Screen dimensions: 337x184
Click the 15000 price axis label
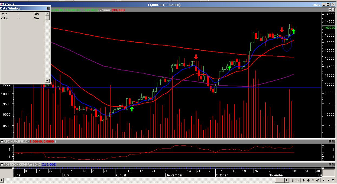click(x=329, y=15)
